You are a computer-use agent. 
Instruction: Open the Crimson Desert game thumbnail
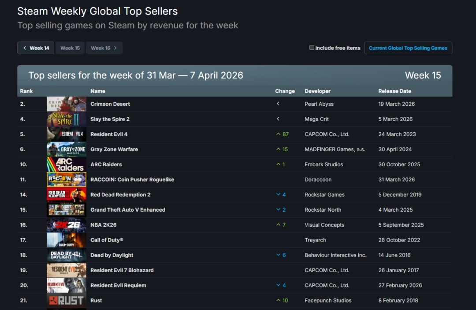pyautogui.click(x=67, y=104)
